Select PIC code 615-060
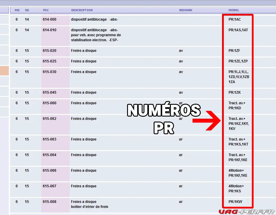The image size is (276, 215). pyautogui.click(x=50, y=103)
